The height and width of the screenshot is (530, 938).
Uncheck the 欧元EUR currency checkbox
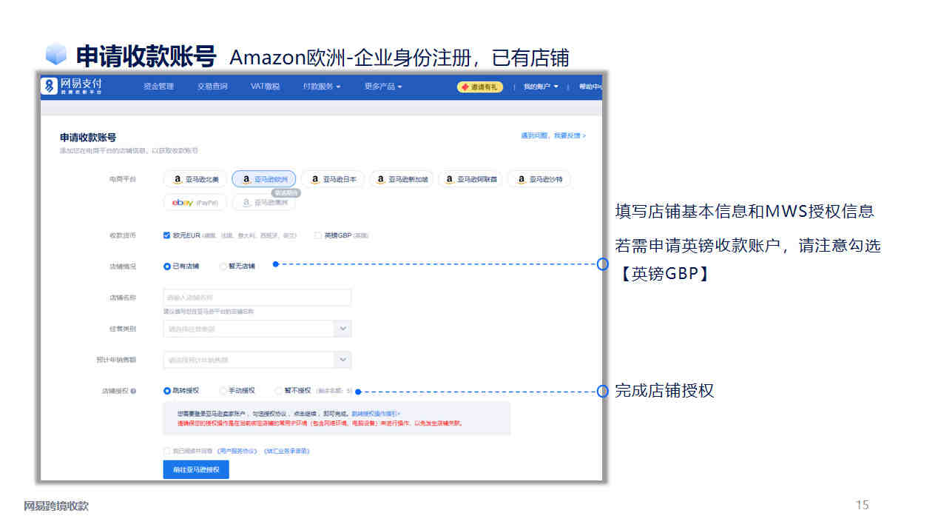(167, 235)
